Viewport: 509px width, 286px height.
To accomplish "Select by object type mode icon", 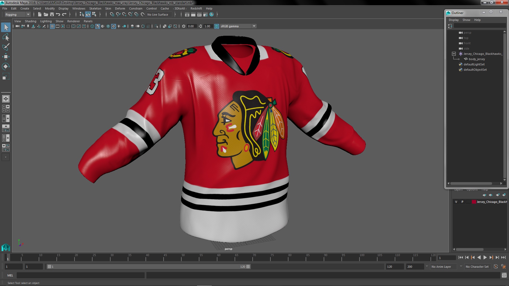I will coord(88,15).
